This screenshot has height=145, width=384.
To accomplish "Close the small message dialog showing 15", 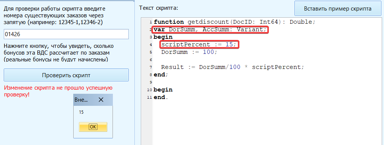I will tap(101, 100).
